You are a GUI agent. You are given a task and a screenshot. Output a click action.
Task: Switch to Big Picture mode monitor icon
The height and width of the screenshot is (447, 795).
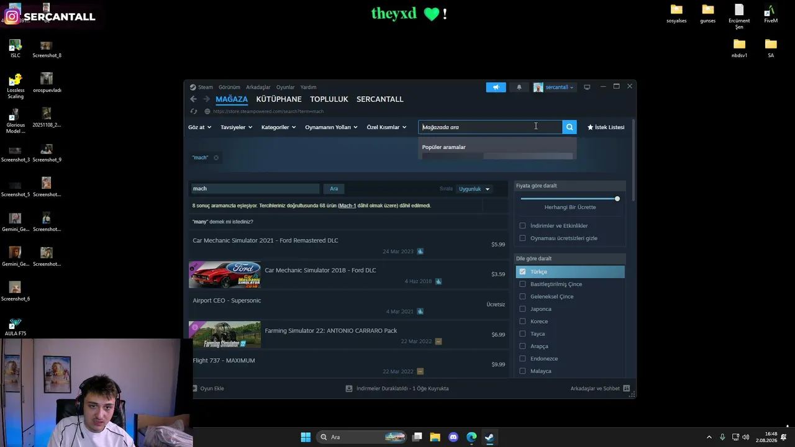click(587, 87)
